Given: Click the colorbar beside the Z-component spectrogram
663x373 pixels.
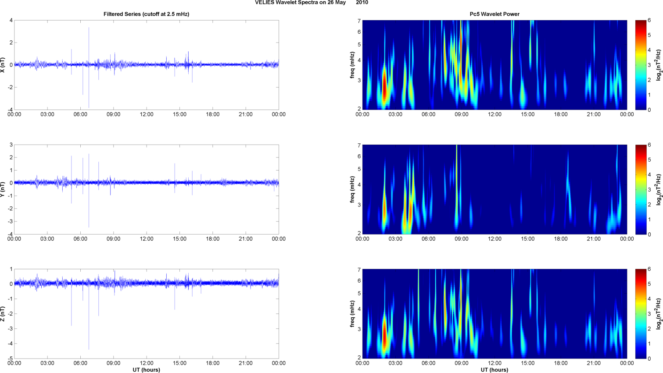Looking at the screenshot, I should pos(641,314).
